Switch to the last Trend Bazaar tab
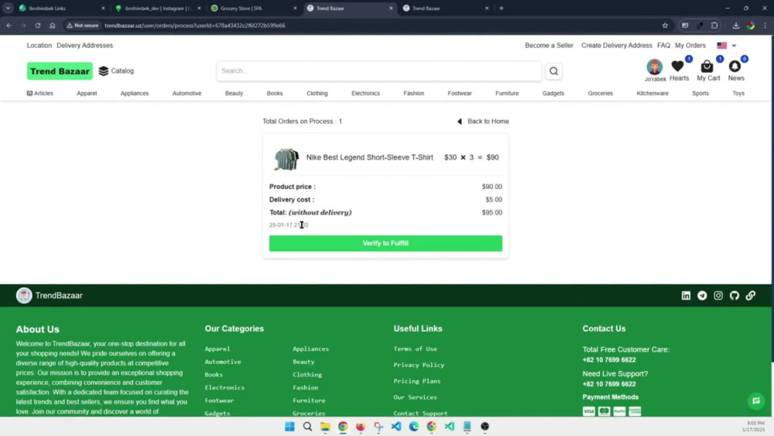Image resolution: width=774 pixels, height=436 pixels. pyautogui.click(x=445, y=9)
